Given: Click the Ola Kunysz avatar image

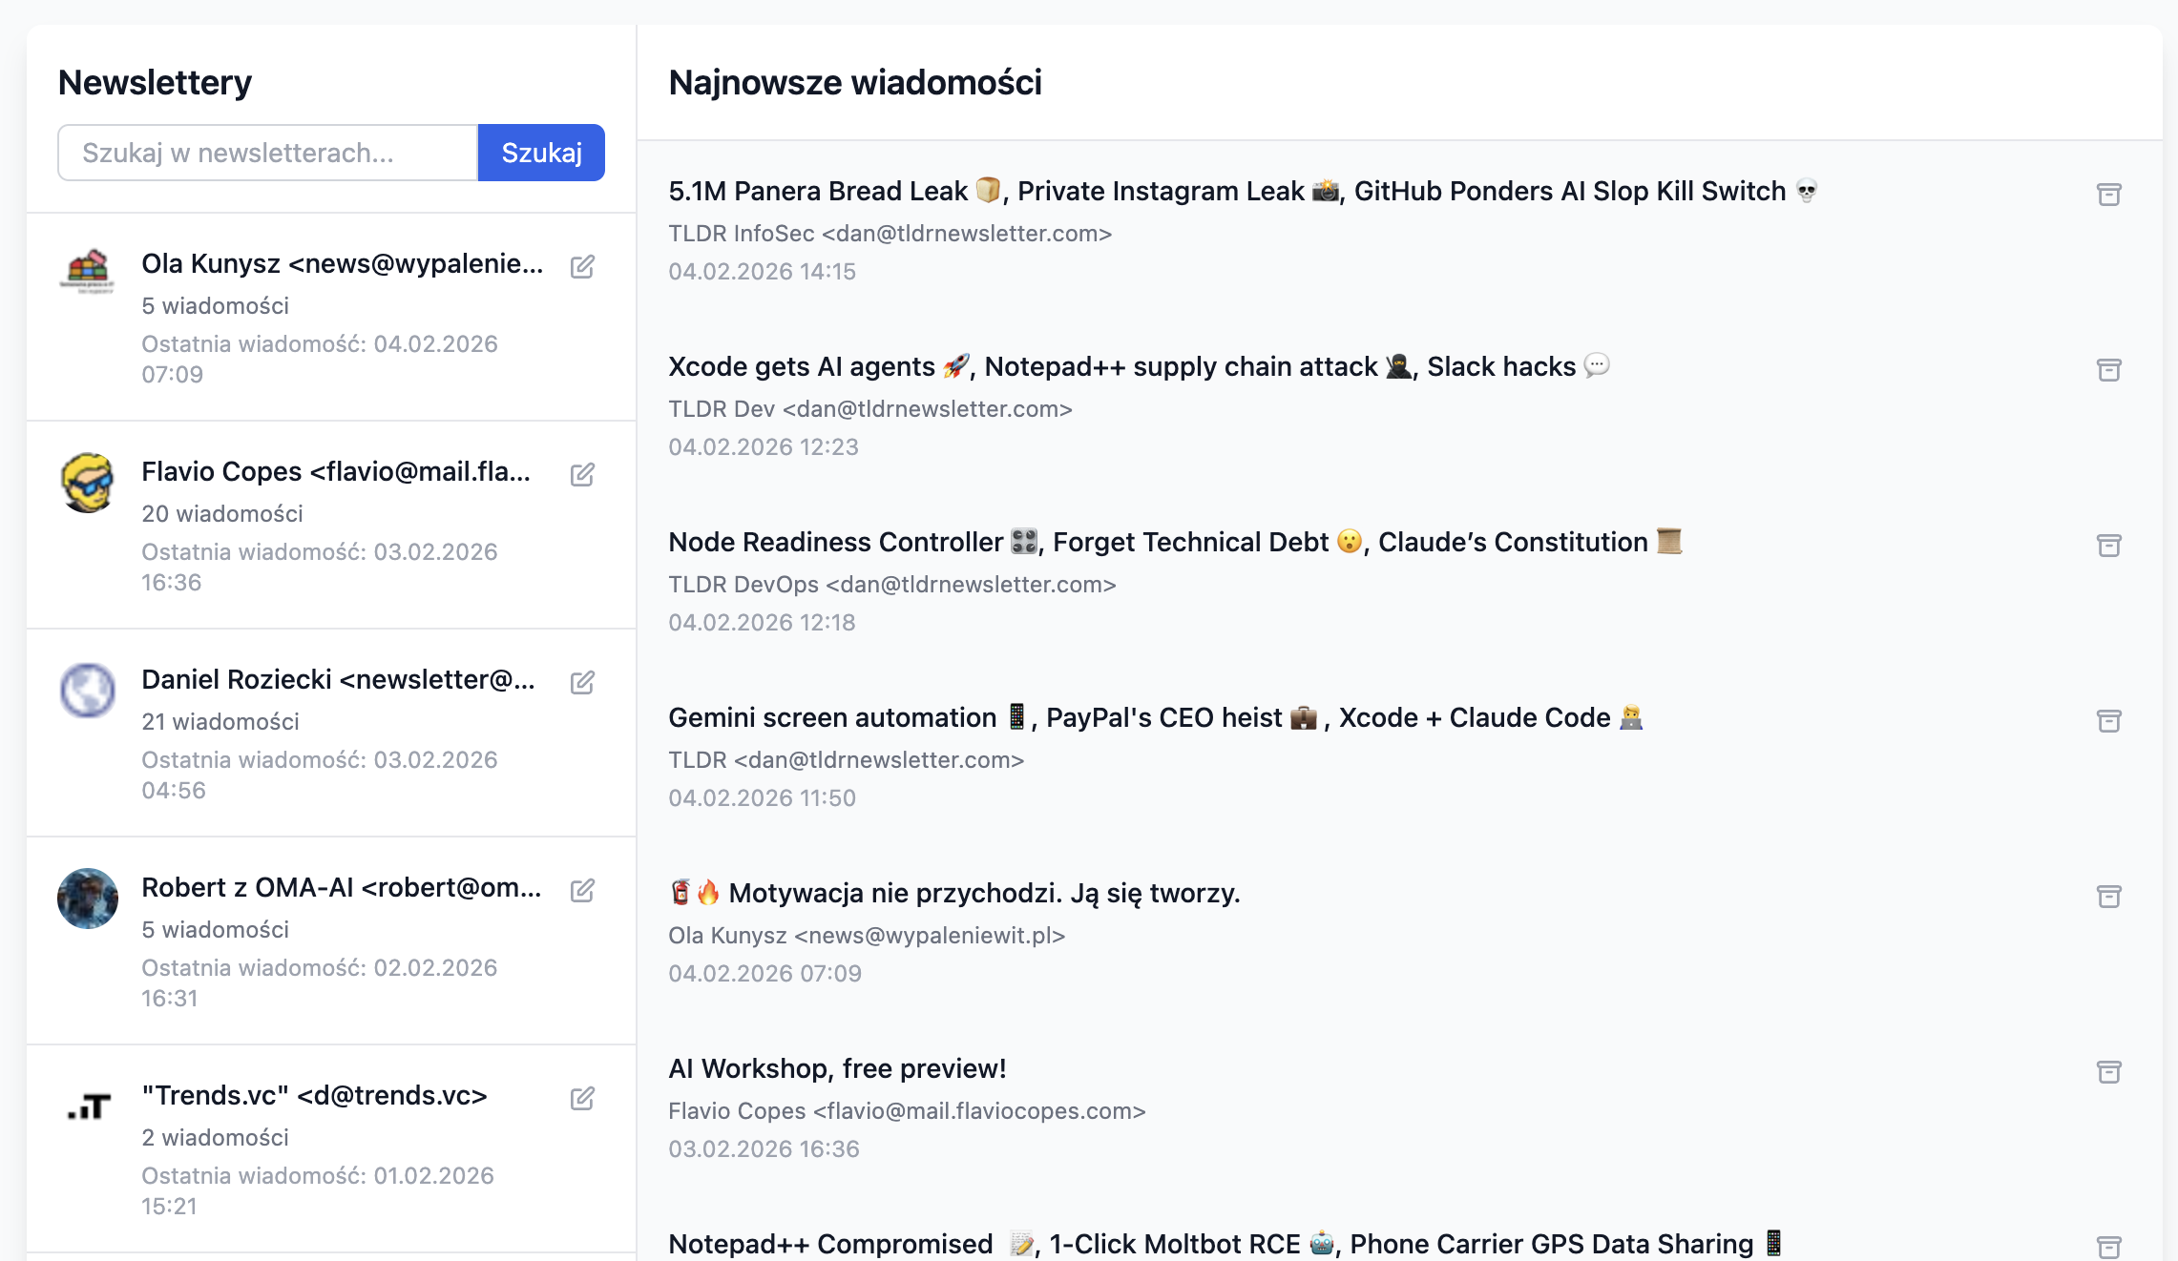Looking at the screenshot, I should [x=88, y=273].
